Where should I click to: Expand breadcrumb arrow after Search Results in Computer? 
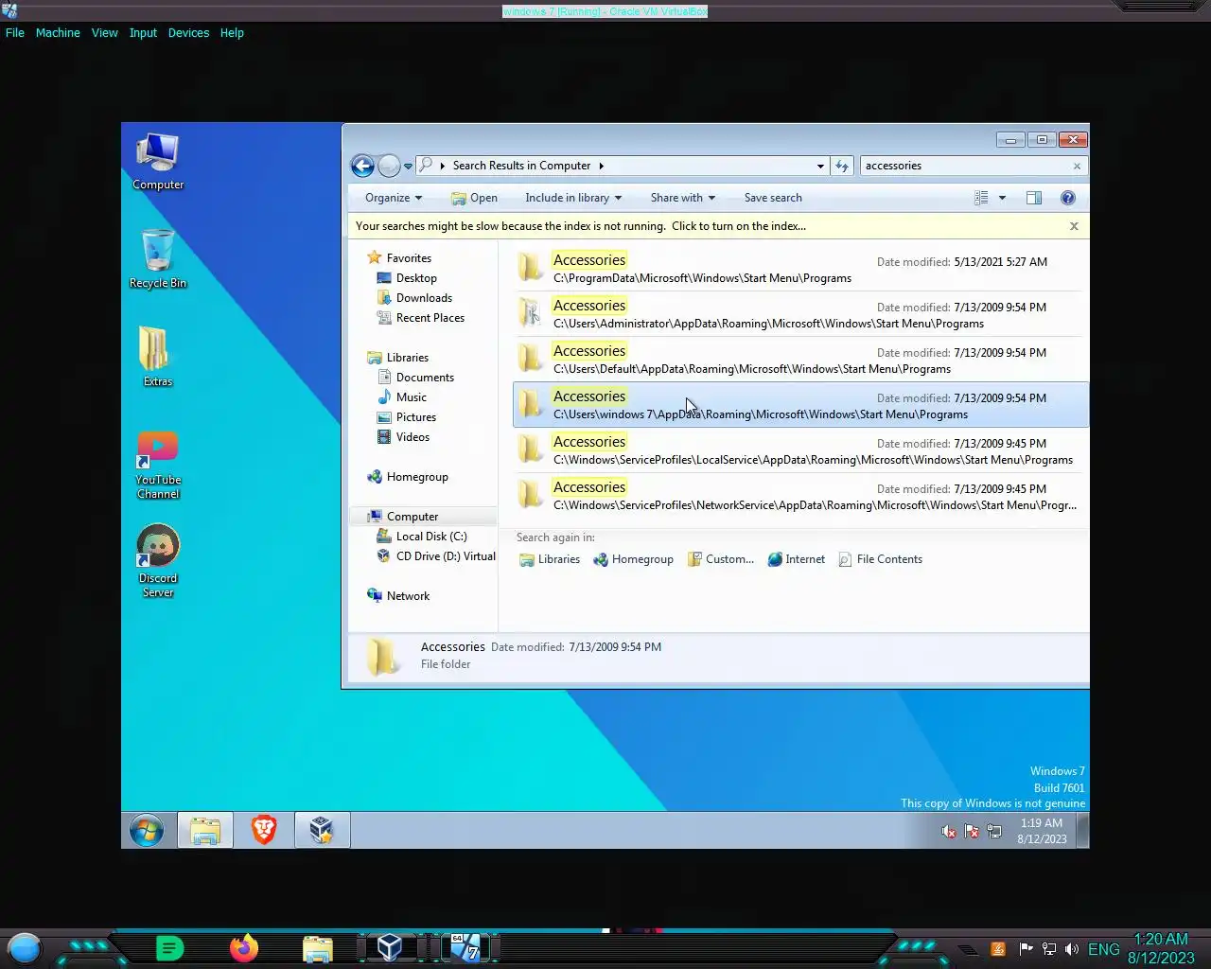[601, 166]
